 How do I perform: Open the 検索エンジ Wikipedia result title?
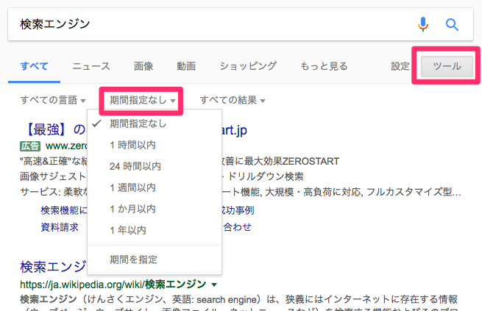pos(54,267)
